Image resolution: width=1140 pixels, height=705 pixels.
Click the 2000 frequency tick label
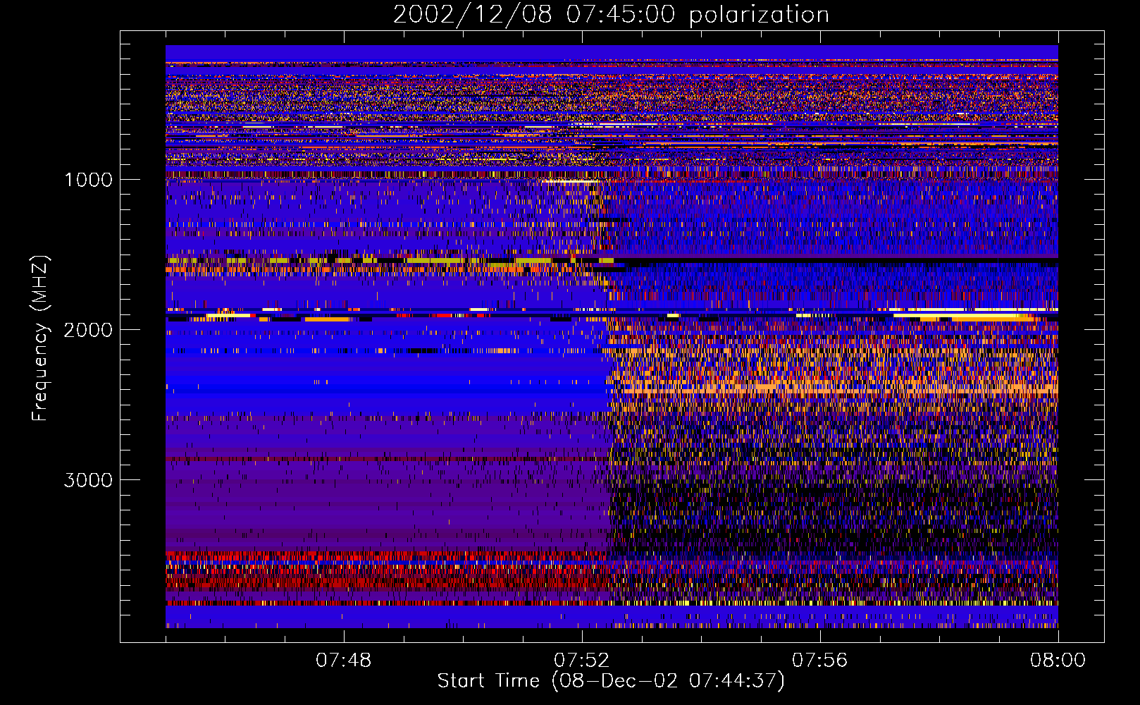click(88, 330)
